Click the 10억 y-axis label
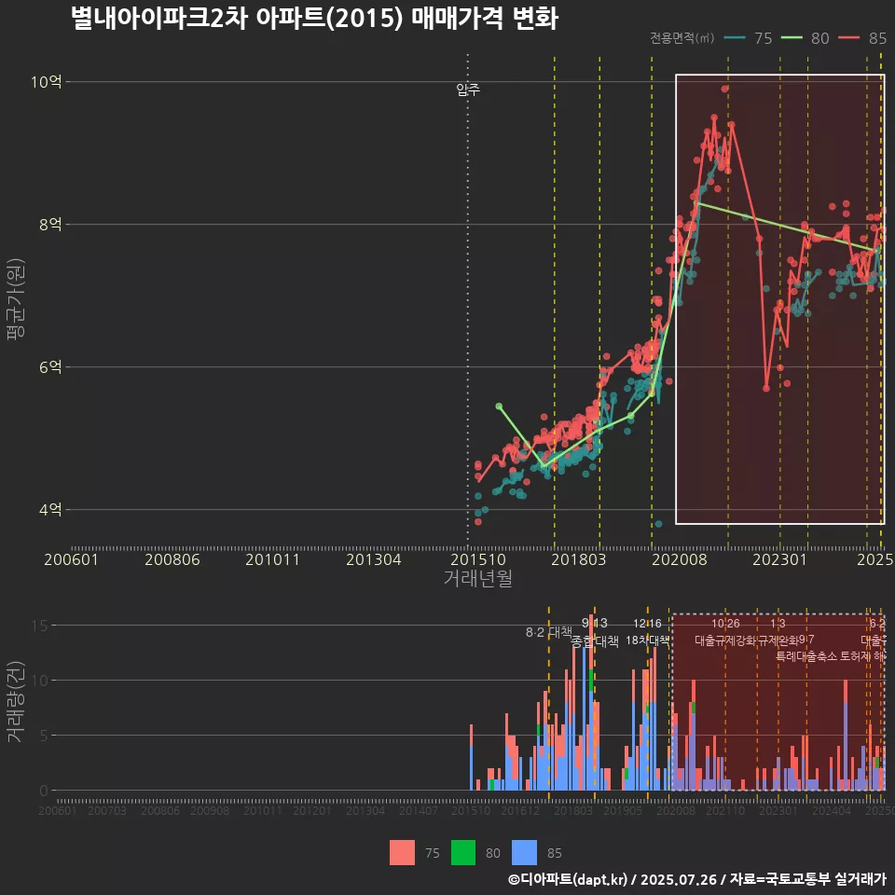Image resolution: width=895 pixels, height=895 pixels. pos(47,82)
